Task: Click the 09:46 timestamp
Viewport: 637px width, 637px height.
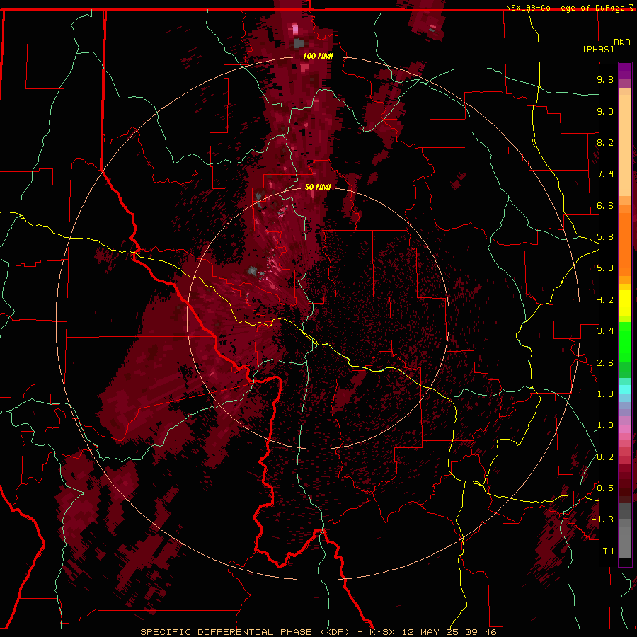Action: tap(481, 632)
